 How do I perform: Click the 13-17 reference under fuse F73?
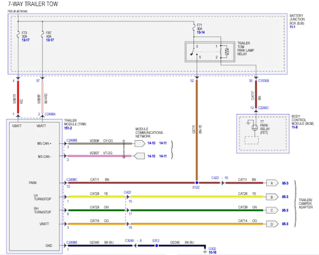(26, 40)
